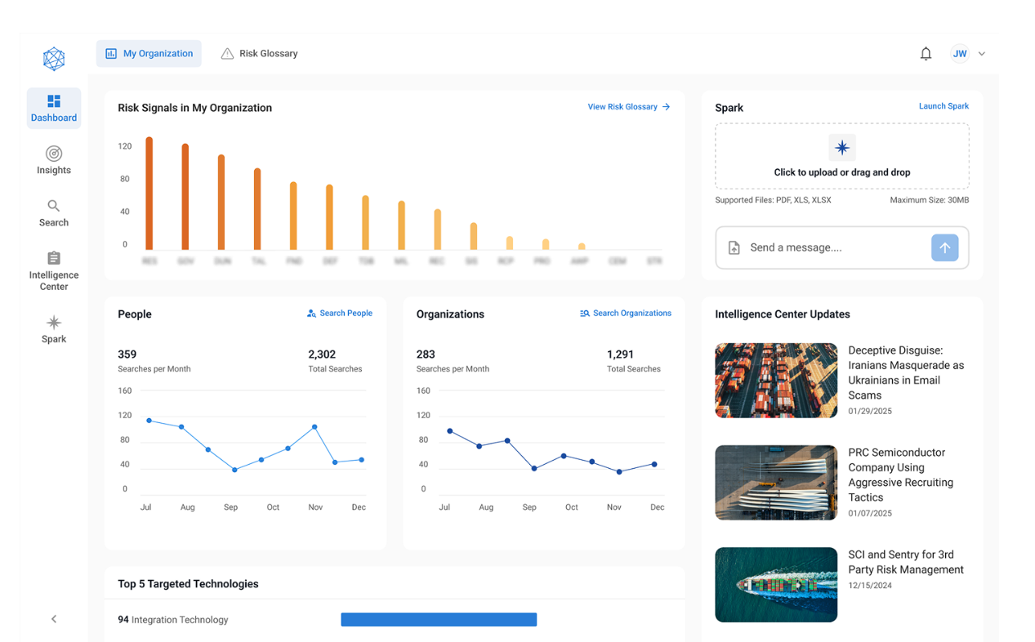Click the file attachment icon in message box
The width and height of the screenshot is (1035, 642).
pyautogui.click(x=734, y=247)
